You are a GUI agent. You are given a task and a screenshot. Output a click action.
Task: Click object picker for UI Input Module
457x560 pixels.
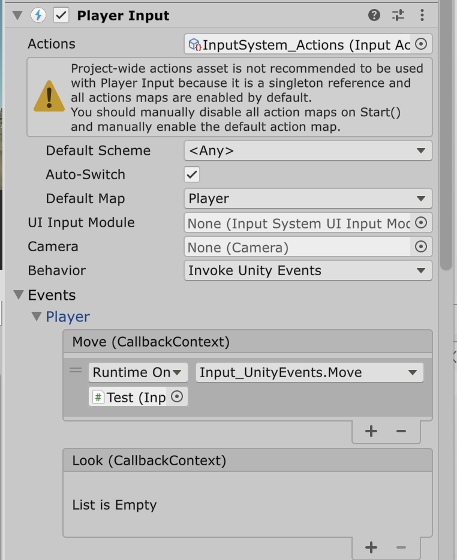421,223
